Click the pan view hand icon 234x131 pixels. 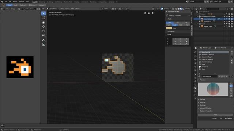[x=149, y=13]
